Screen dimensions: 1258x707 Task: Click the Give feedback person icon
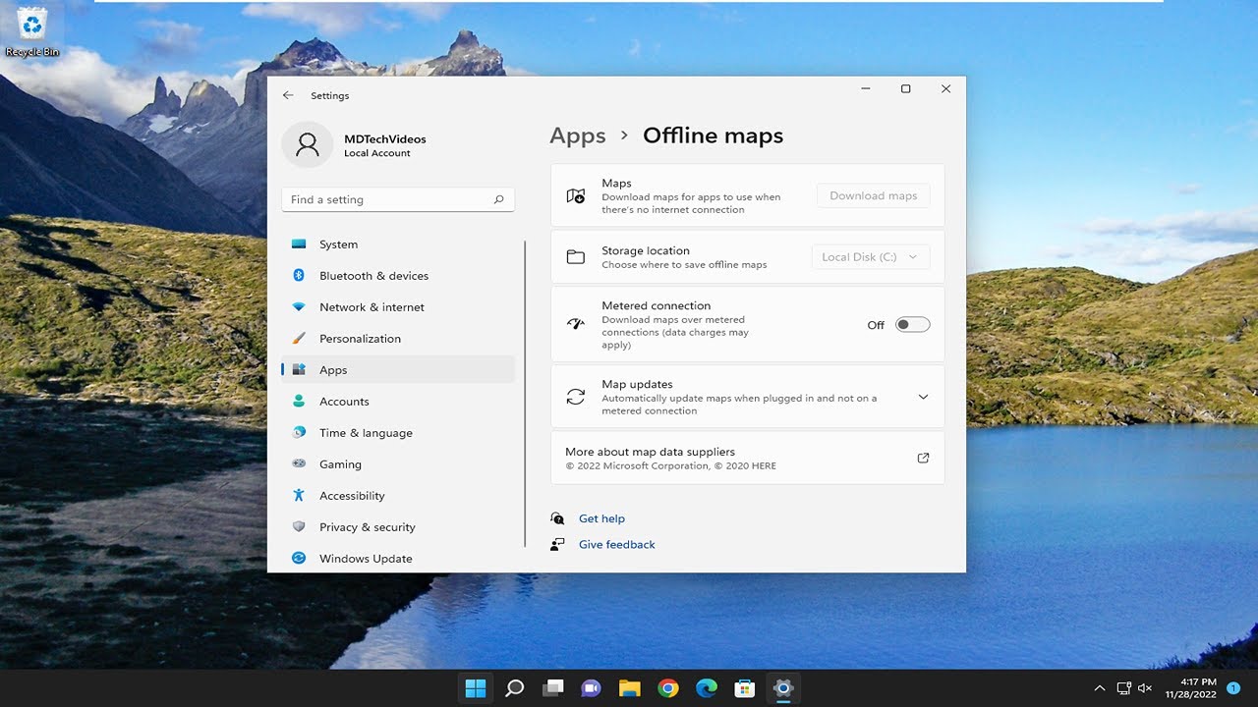click(557, 544)
